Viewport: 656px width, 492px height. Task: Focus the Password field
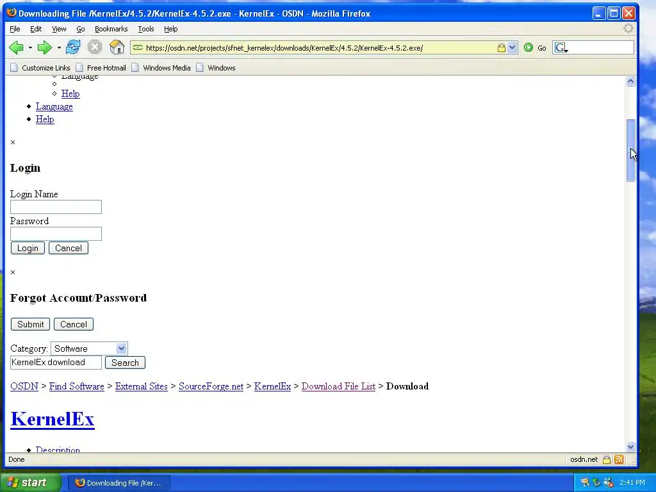(56, 233)
